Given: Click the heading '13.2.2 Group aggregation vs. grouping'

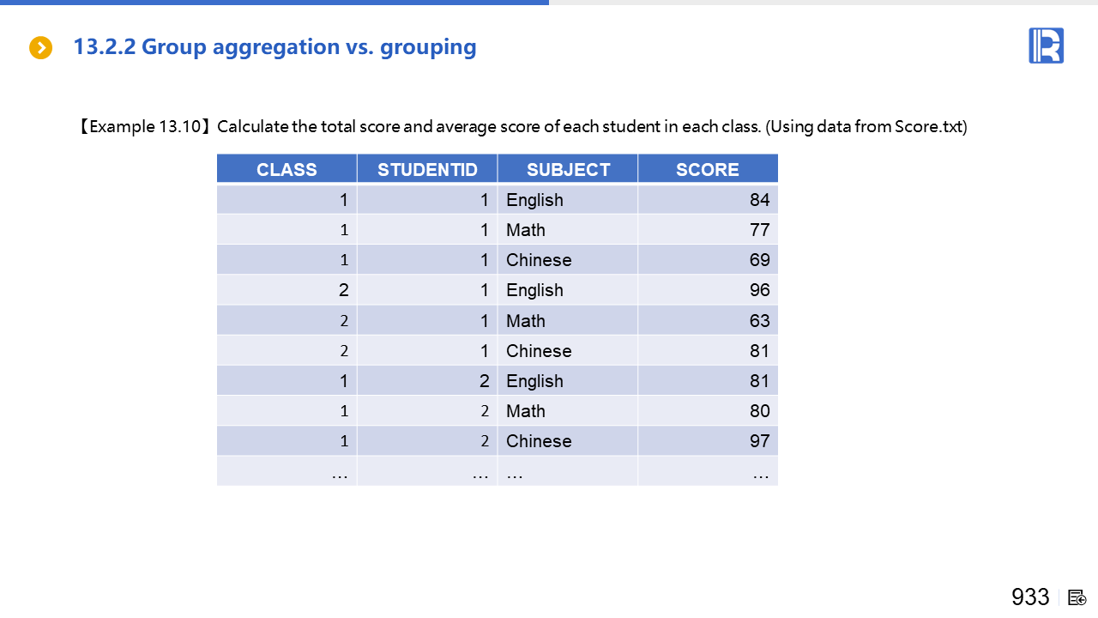Looking at the screenshot, I should click(274, 46).
